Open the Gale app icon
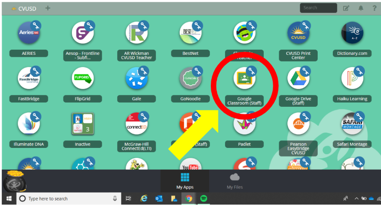The image size is (381, 207). point(137,78)
